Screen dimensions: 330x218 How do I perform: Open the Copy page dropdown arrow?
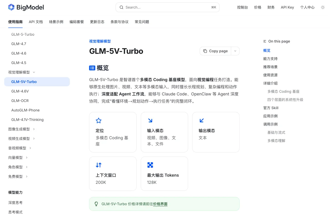coord(235,51)
